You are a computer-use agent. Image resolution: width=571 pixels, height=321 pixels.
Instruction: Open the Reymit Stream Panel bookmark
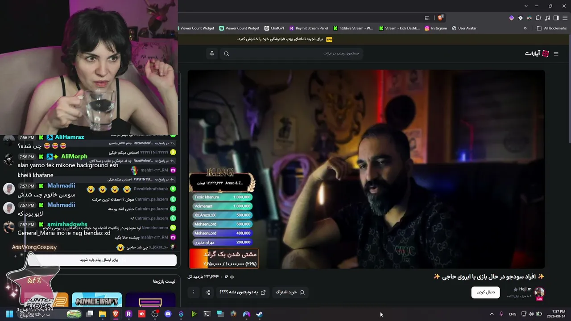(x=309, y=28)
